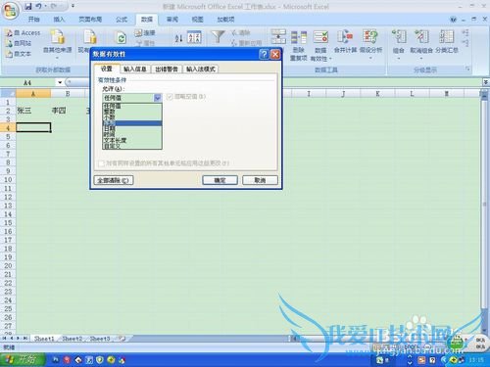Click the 清除 filter option
This screenshot has height=367, width=490.
click(x=241, y=32)
